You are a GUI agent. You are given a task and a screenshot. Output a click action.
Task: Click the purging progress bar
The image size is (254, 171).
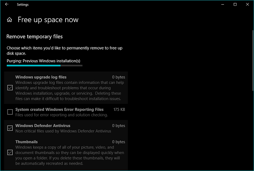point(44,66)
